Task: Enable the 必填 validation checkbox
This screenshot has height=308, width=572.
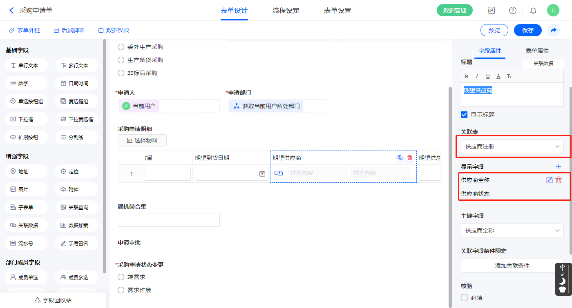Action: point(464,298)
